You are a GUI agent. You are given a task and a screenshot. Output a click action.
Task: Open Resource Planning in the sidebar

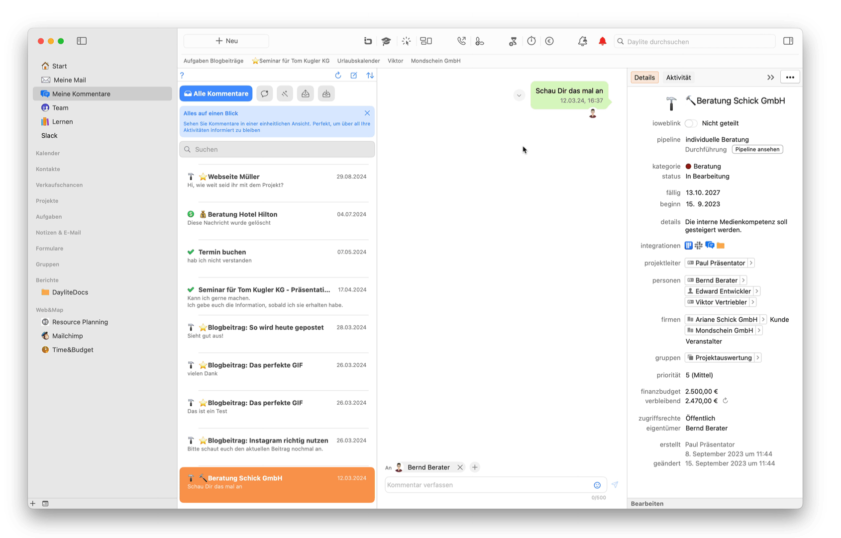(102, 322)
